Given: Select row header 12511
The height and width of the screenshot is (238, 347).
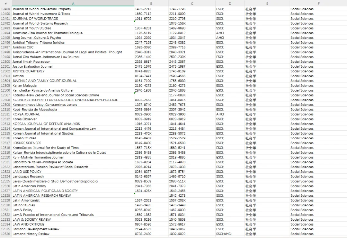Looking at the screenshot, I should tap(6, 114).
